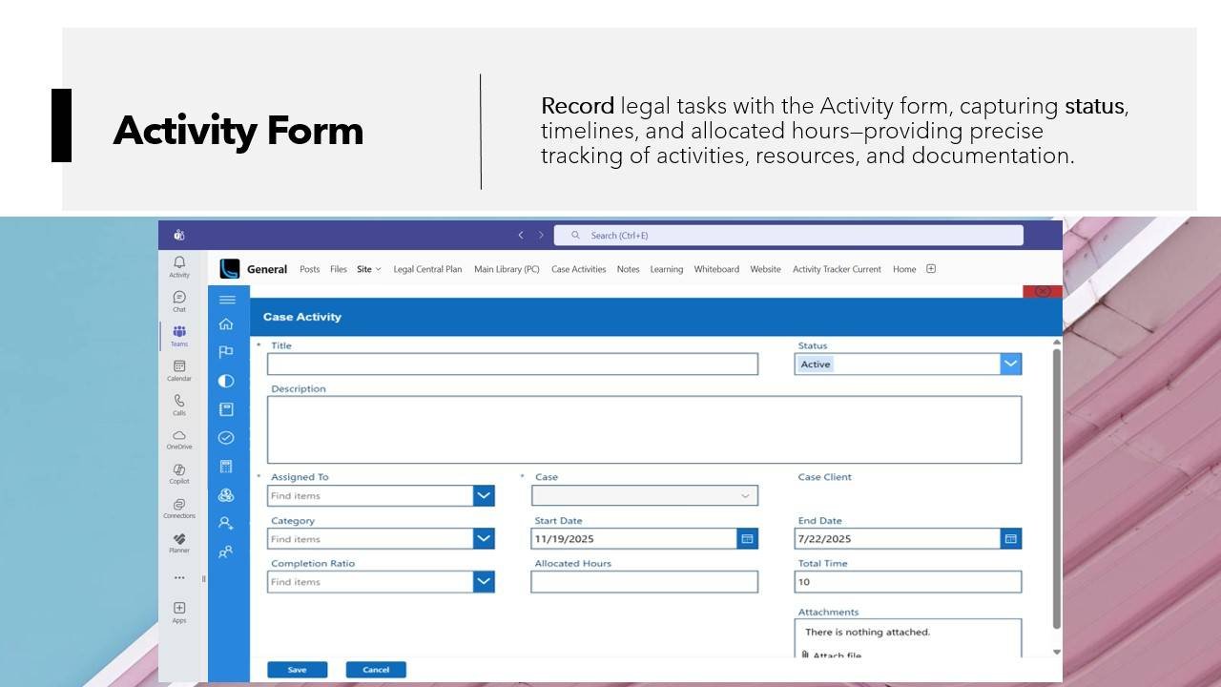Expand the Completion Ratio dropdown
1221x687 pixels.
tap(484, 582)
